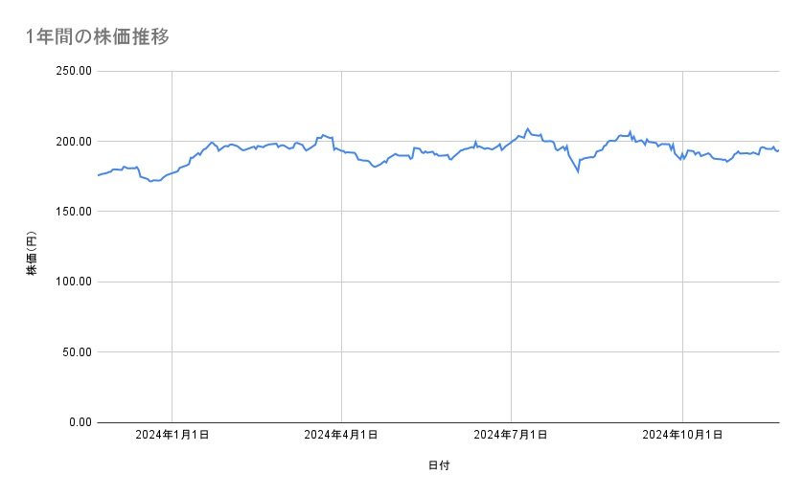Click the leftmost starting point of the blue line
Image resolution: width=804 pixels, height=497 pixels.
click(x=98, y=175)
